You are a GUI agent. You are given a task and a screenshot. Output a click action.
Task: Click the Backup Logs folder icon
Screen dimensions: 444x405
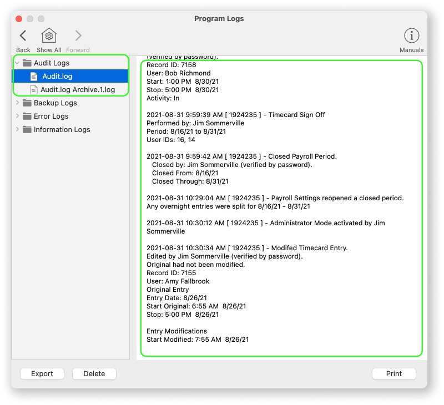[27, 103]
